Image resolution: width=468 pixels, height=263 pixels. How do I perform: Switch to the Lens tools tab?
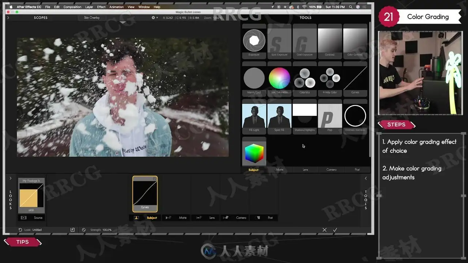click(305, 169)
